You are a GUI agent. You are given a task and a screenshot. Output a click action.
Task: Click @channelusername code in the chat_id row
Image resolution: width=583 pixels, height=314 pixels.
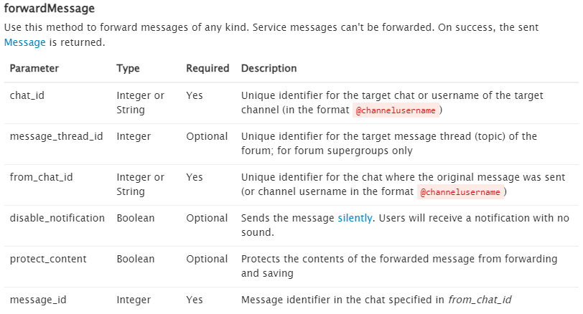pos(396,110)
